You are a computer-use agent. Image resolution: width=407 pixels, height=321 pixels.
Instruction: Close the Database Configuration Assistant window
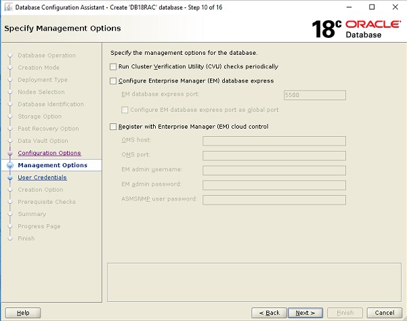pyautogui.click(x=395, y=7)
